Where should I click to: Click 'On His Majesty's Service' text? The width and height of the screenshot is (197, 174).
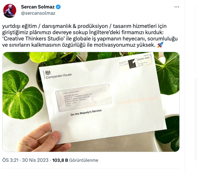[86, 113]
